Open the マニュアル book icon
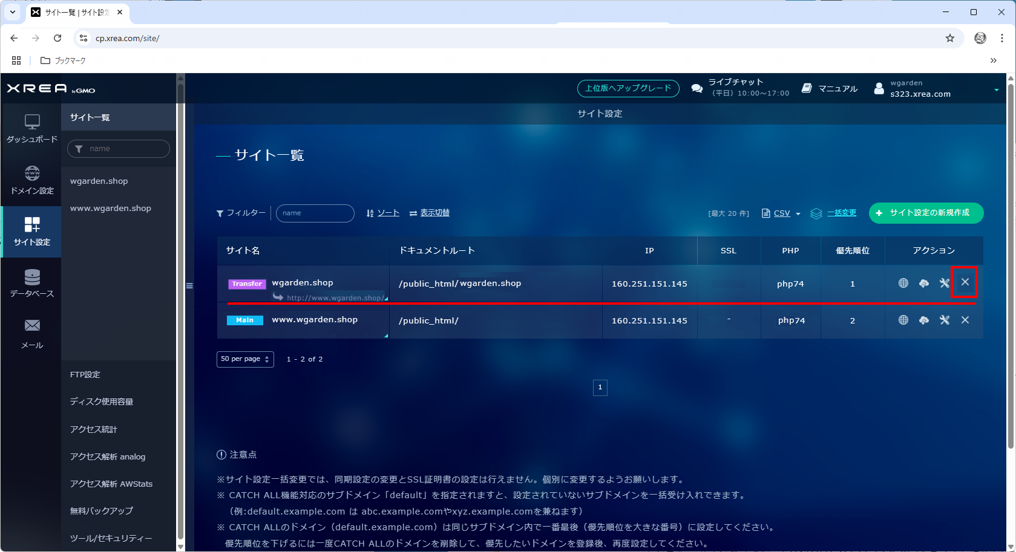Viewport: 1016px width, 552px height. pyautogui.click(x=807, y=88)
